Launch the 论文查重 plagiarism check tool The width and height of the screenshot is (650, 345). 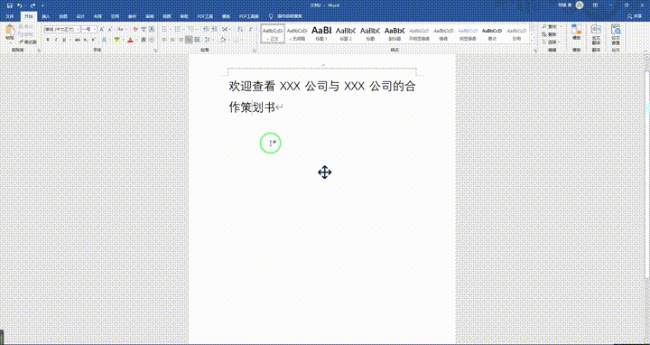[x=616, y=35]
